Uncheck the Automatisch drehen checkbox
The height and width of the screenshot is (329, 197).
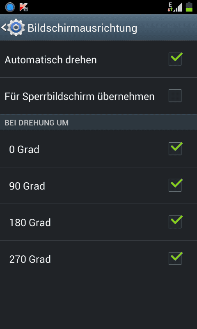pos(175,59)
